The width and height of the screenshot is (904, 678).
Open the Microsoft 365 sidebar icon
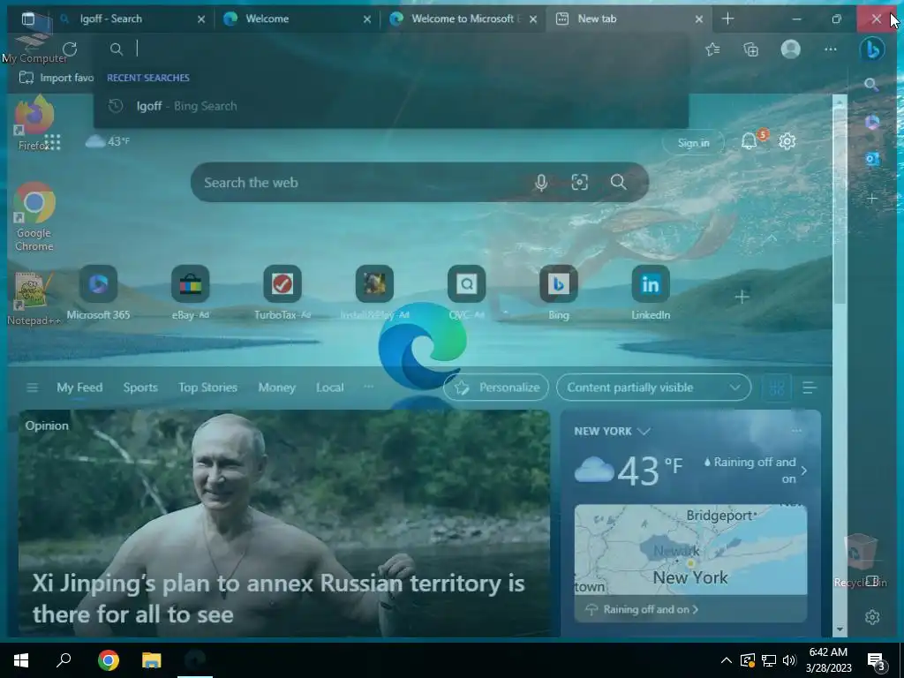tap(871, 122)
